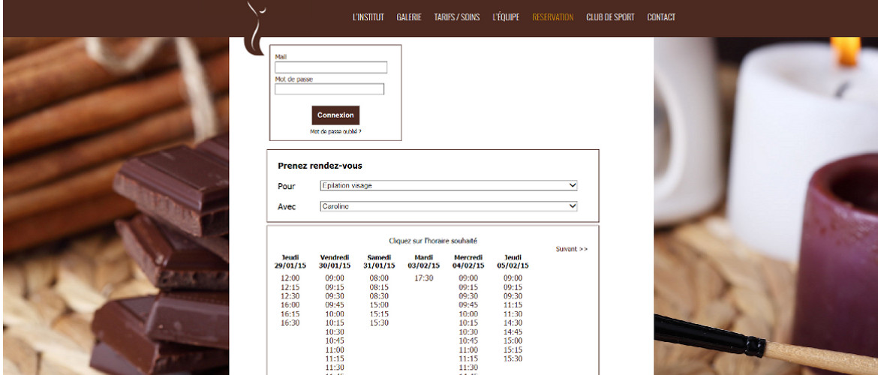
Task: Book Jeudi 05/02/15 at 11:30
Action: (x=513, y=314)
